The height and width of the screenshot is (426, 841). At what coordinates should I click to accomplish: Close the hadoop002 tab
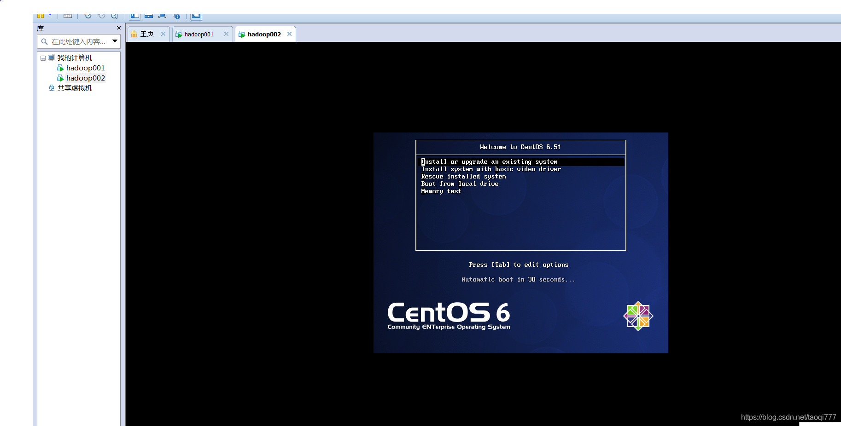point(289,34)
